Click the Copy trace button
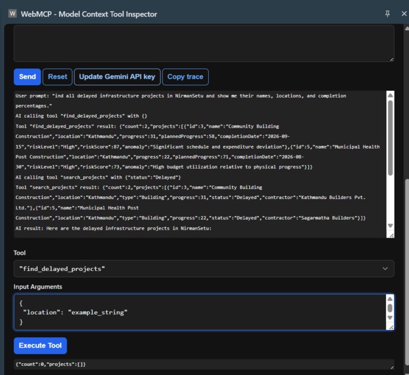The height and width of the screenshot is (375, 409). click(x=185, y=77)
